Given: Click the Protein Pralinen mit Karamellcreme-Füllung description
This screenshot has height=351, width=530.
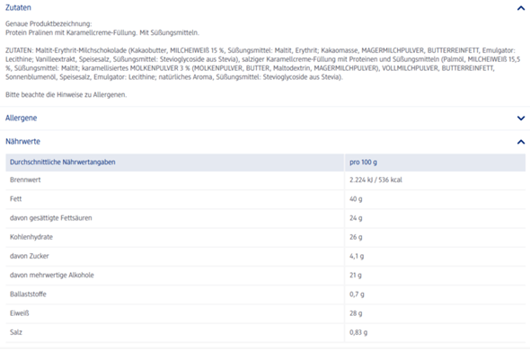Looking at the screenshot, I should [x=102, y=33].
